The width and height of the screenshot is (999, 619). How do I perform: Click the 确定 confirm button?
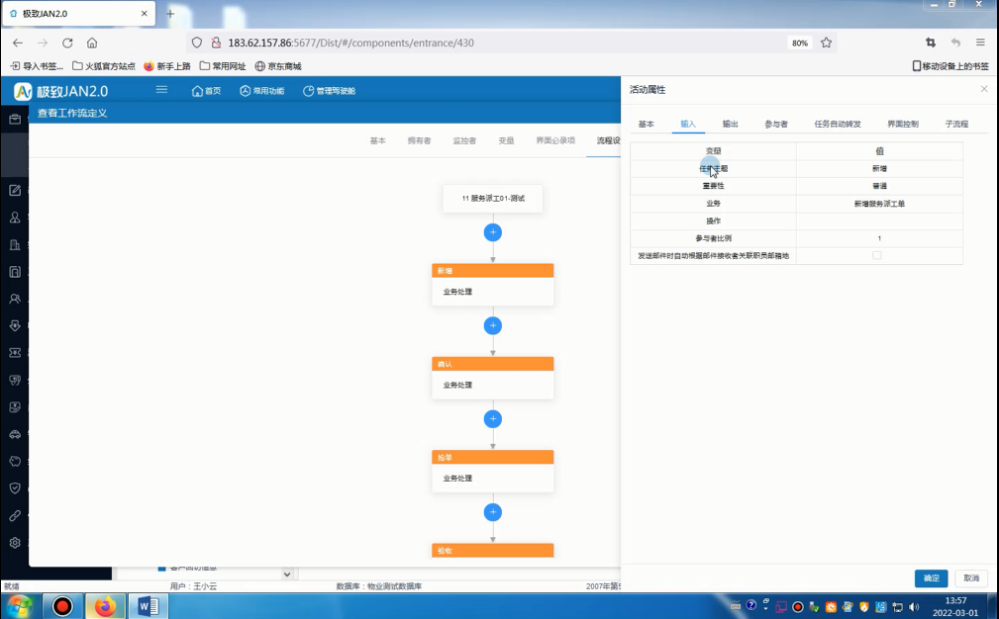coord(932,577)
